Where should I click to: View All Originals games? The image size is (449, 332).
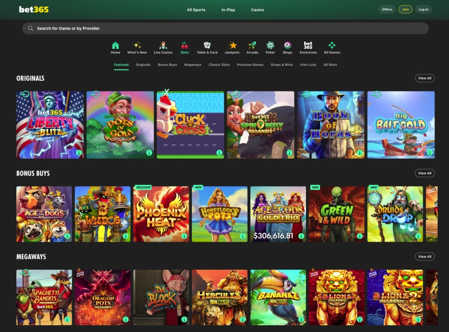tap(425, 78)
